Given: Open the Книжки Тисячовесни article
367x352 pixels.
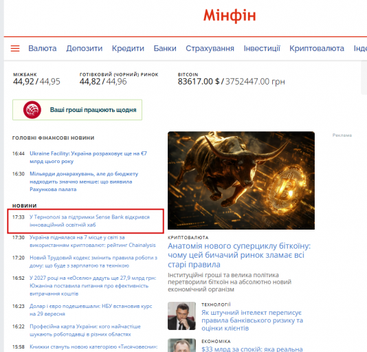Looking at the screenshot, I should click(x=93, y=347).
